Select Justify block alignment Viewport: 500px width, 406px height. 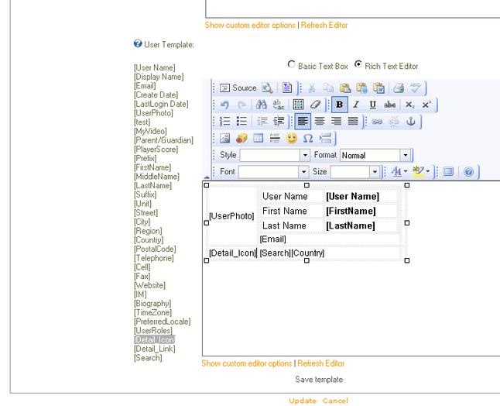tap(353, 122)
